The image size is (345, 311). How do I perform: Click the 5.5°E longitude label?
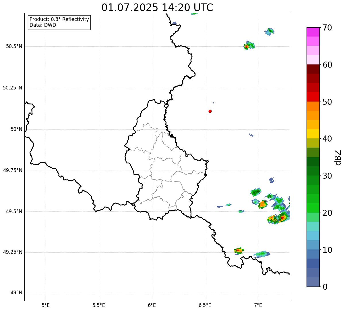[x=99, y=305]
